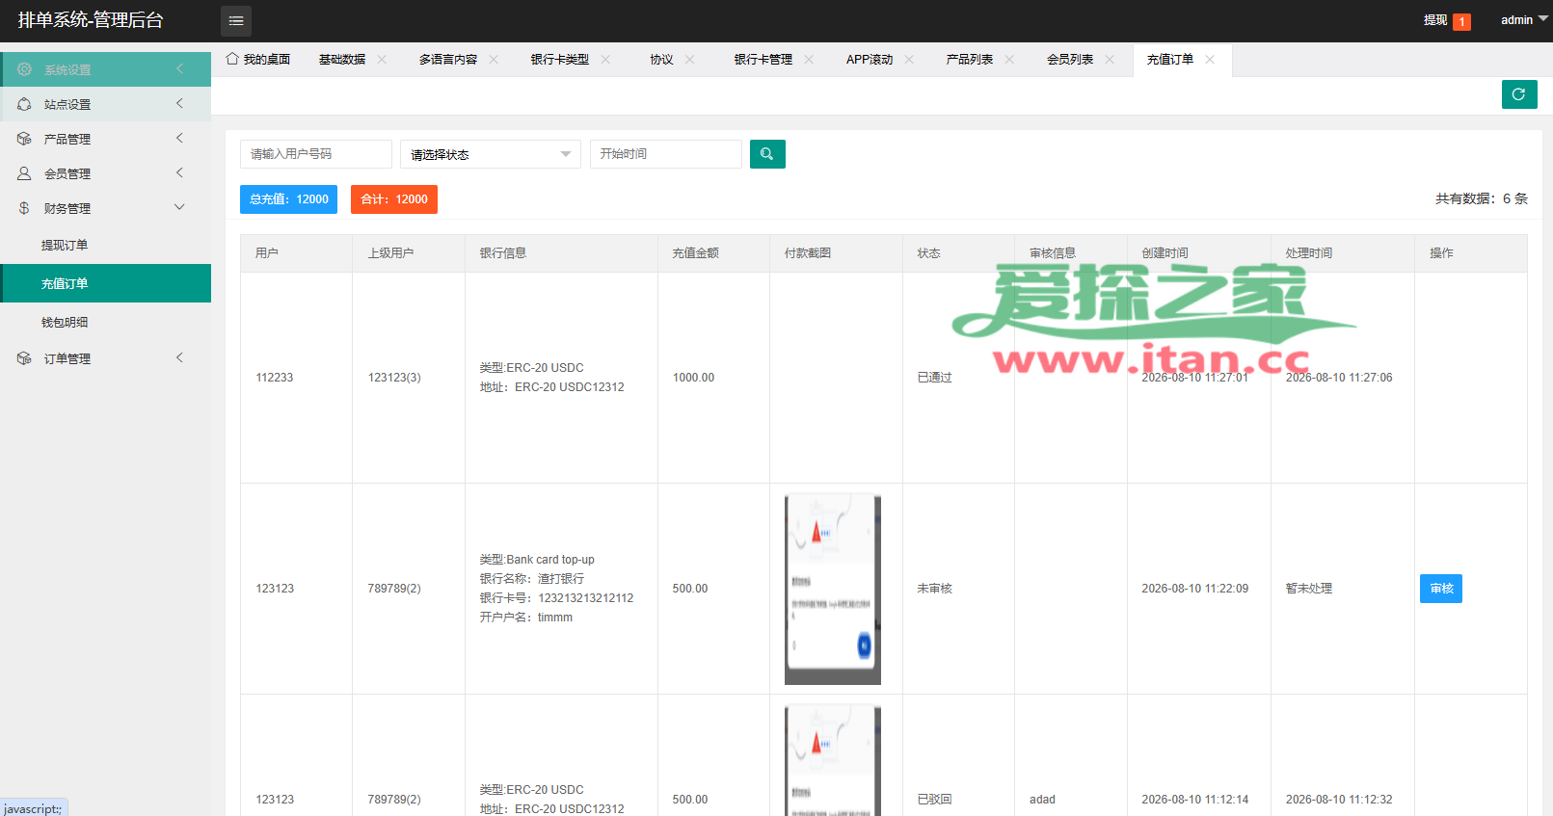
Task: Toggle the sidebar hamburger menu
Action: pos(236,20)
